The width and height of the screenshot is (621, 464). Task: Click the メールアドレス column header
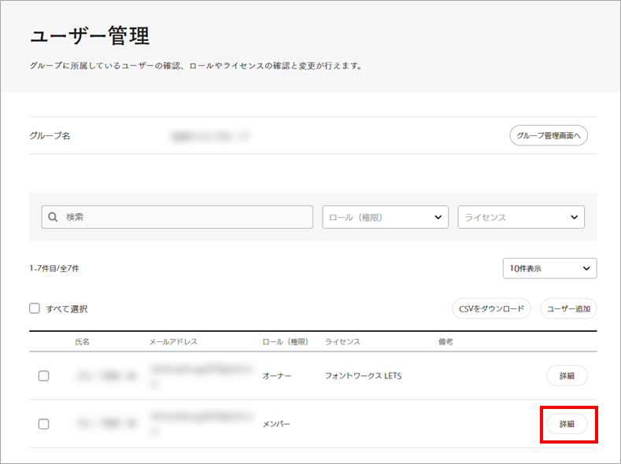point(173,342)
